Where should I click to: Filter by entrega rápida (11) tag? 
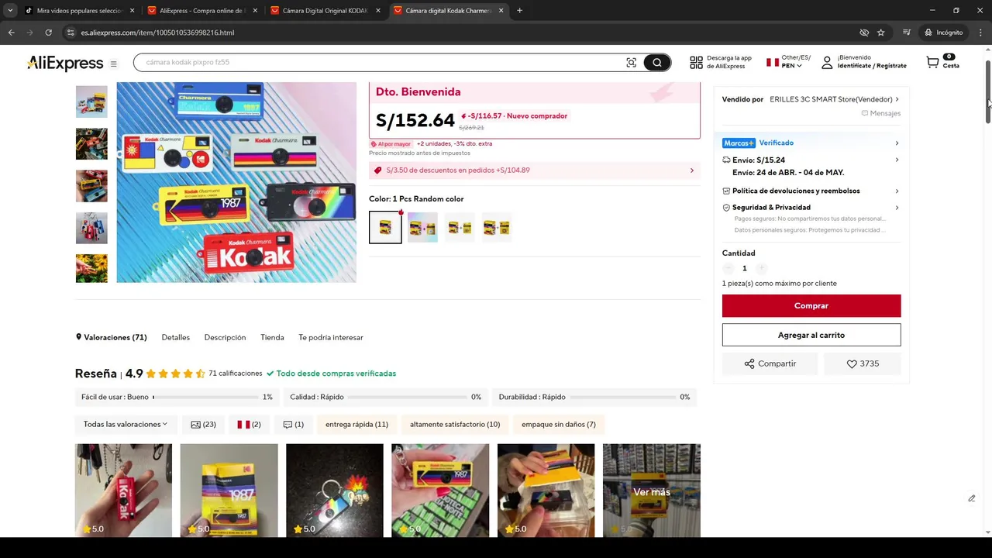[356, 425]
